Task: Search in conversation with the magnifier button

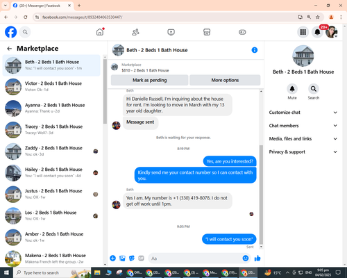Action: click(x=314, y=89)
